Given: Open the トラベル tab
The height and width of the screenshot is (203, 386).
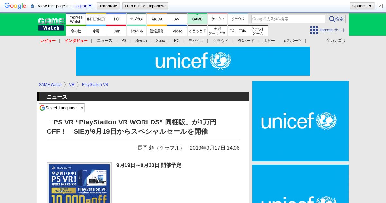Looking at the screenshot, I should tap(136, 31).
